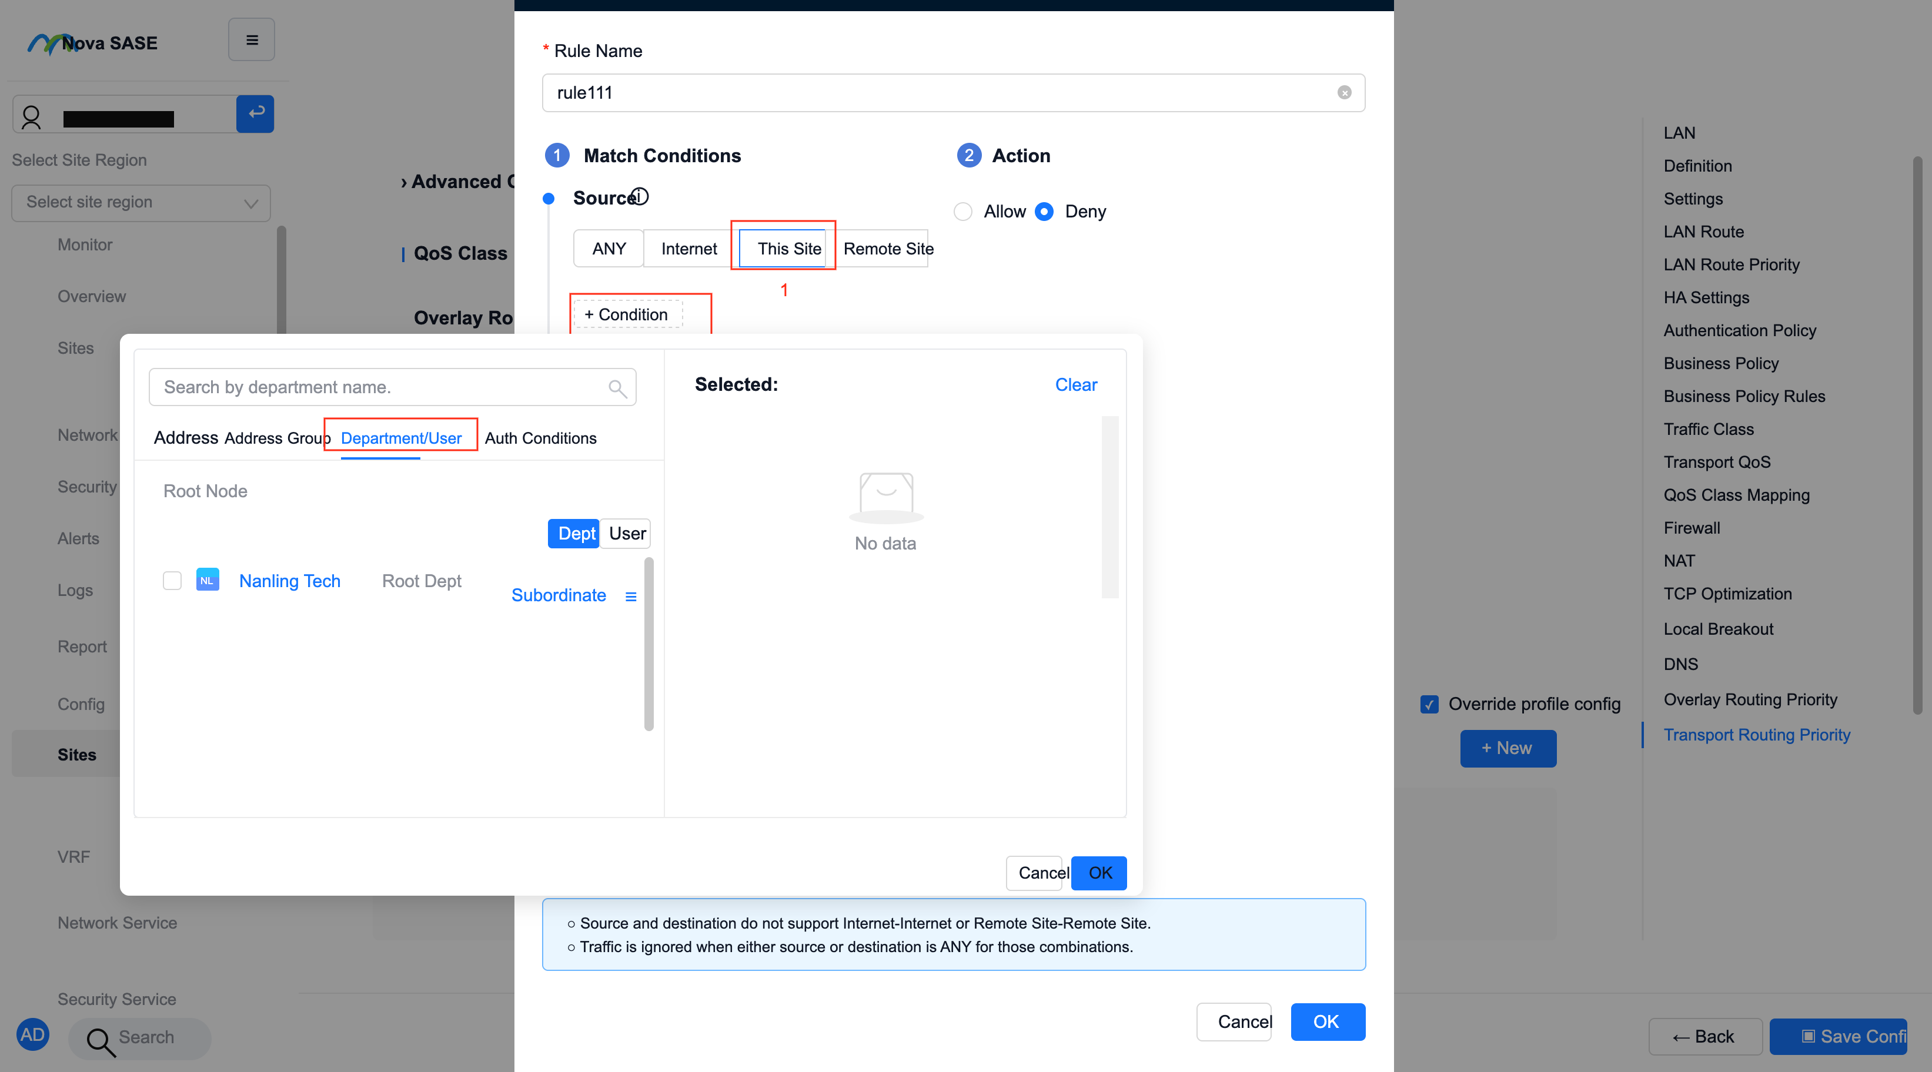Viewport: 1932px width, 1072px height.
Task: Click the Source info icon
Action: click(639, 196)
